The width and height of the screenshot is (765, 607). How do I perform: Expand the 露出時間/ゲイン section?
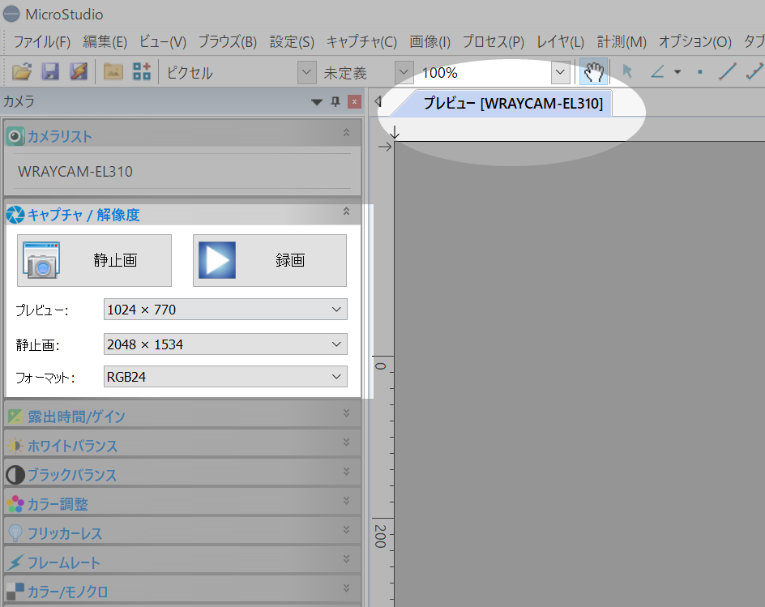346,413
